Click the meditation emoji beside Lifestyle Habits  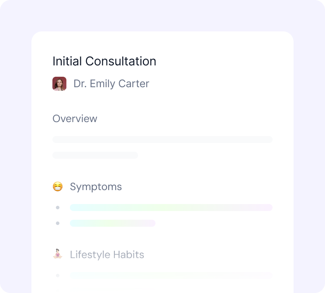[58, 254]
